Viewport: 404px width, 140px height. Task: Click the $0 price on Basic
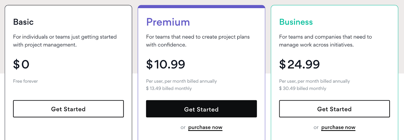coord(21,64)
